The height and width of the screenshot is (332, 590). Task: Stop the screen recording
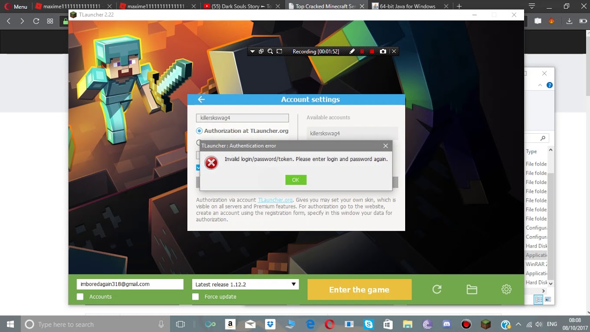tap(372, 52)
